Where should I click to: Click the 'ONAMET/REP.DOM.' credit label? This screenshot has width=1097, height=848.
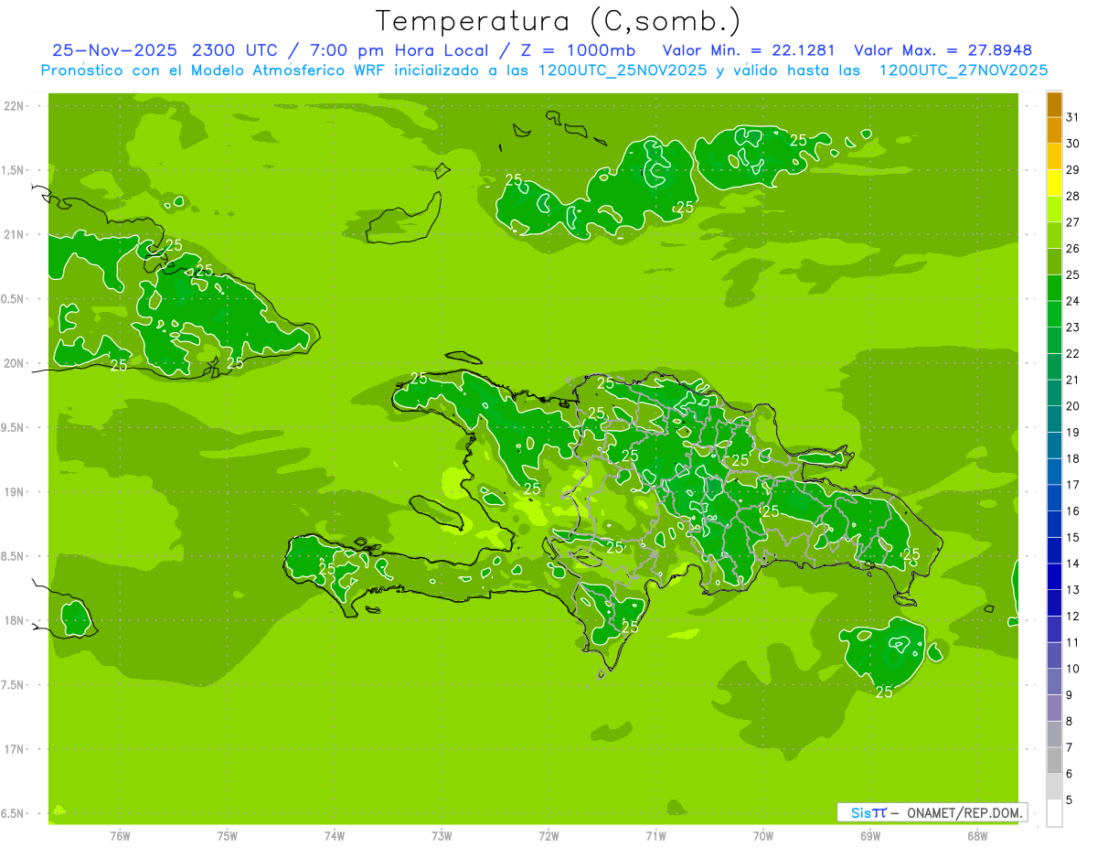(x=964, y=812)
